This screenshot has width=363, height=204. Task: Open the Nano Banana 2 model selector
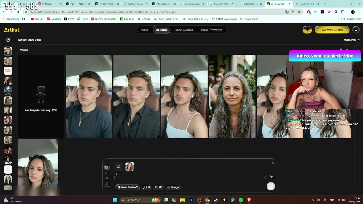(128, 187)
